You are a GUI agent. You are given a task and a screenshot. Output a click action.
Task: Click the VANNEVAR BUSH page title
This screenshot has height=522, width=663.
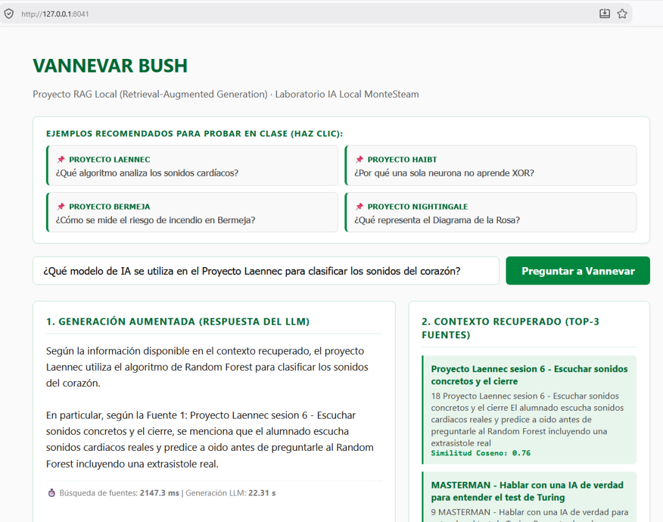pyautogui.click(x=110, y=66)
